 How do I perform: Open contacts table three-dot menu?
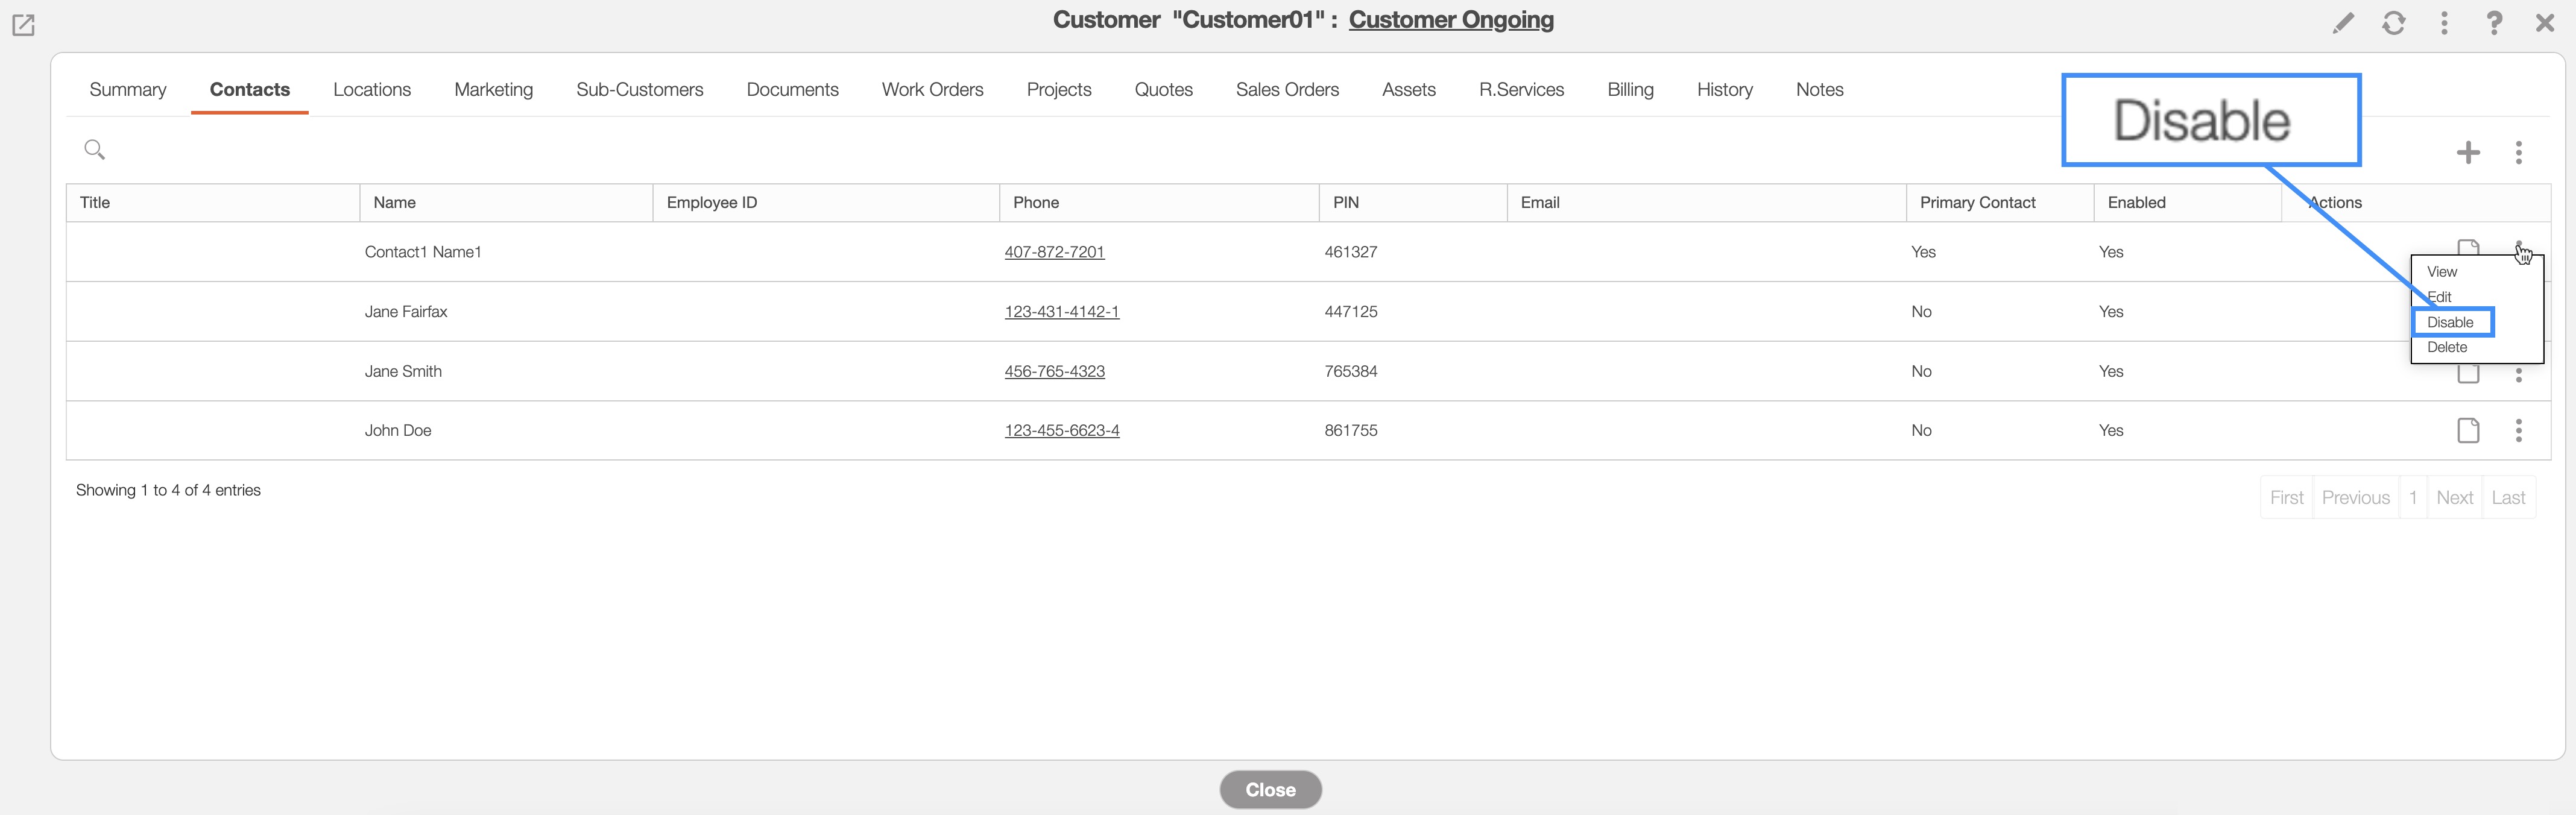click(2518, 152)
